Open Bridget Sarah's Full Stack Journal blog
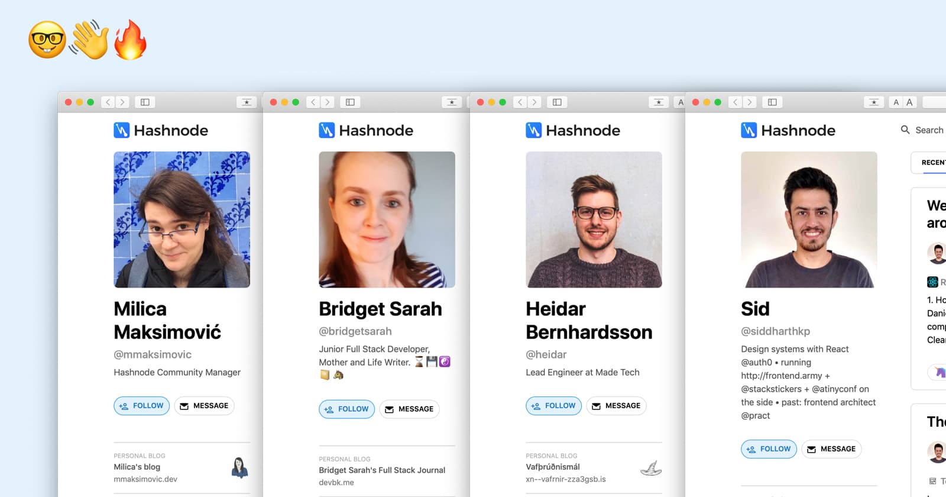Viewport: 946px width, 497px height. [382, 470]
